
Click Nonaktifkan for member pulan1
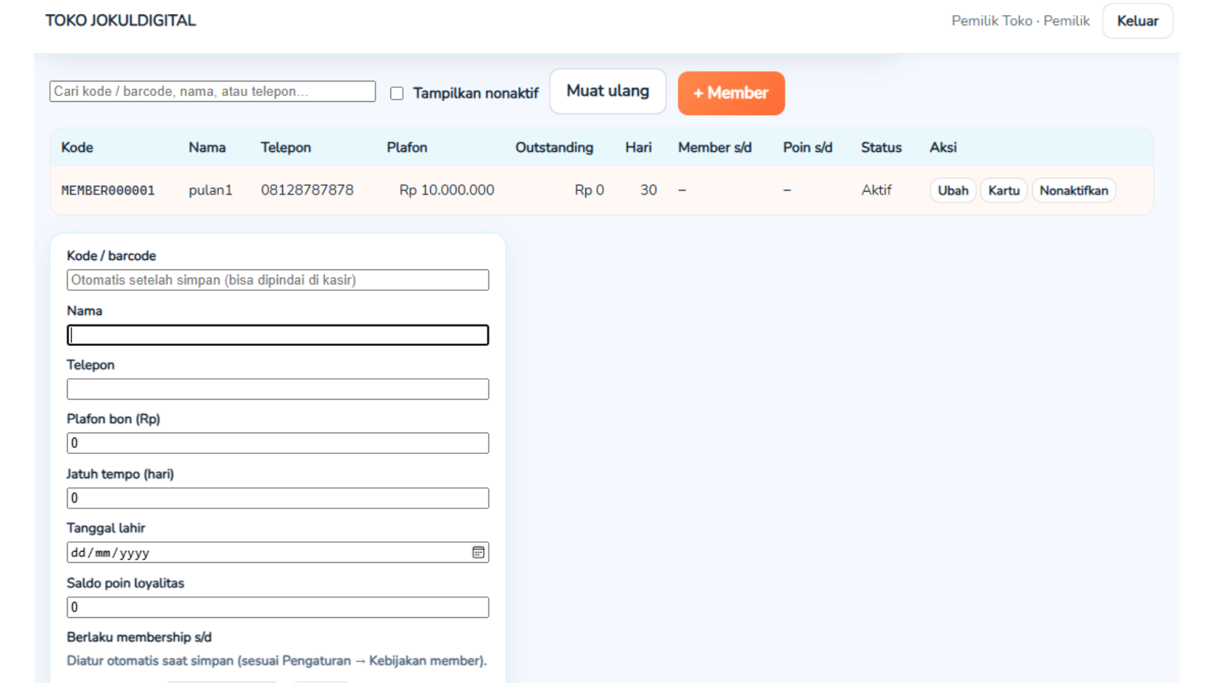1073,190
